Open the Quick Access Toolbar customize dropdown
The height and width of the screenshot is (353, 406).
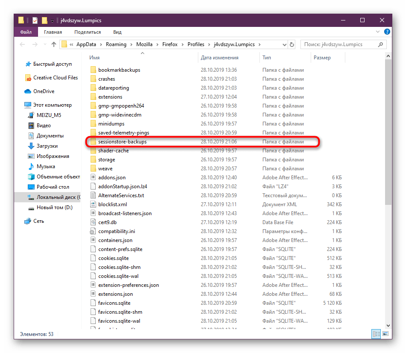click(52, 20)
